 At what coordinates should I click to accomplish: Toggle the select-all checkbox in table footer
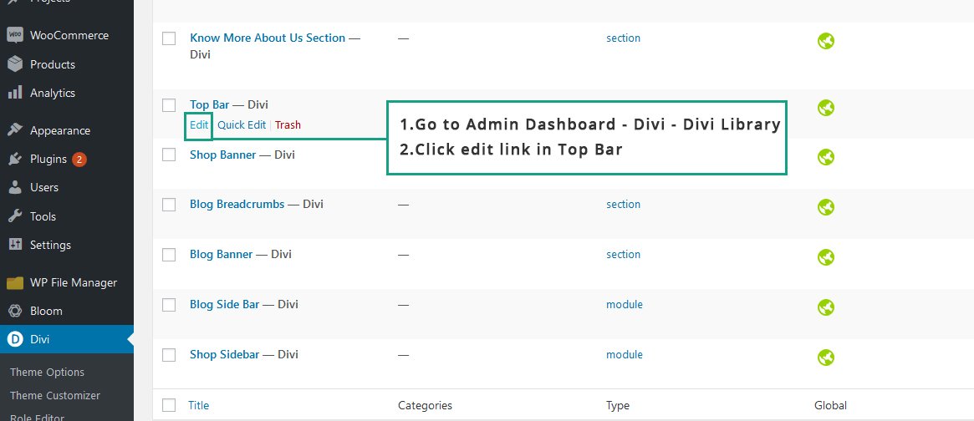[x=169, y=405]
